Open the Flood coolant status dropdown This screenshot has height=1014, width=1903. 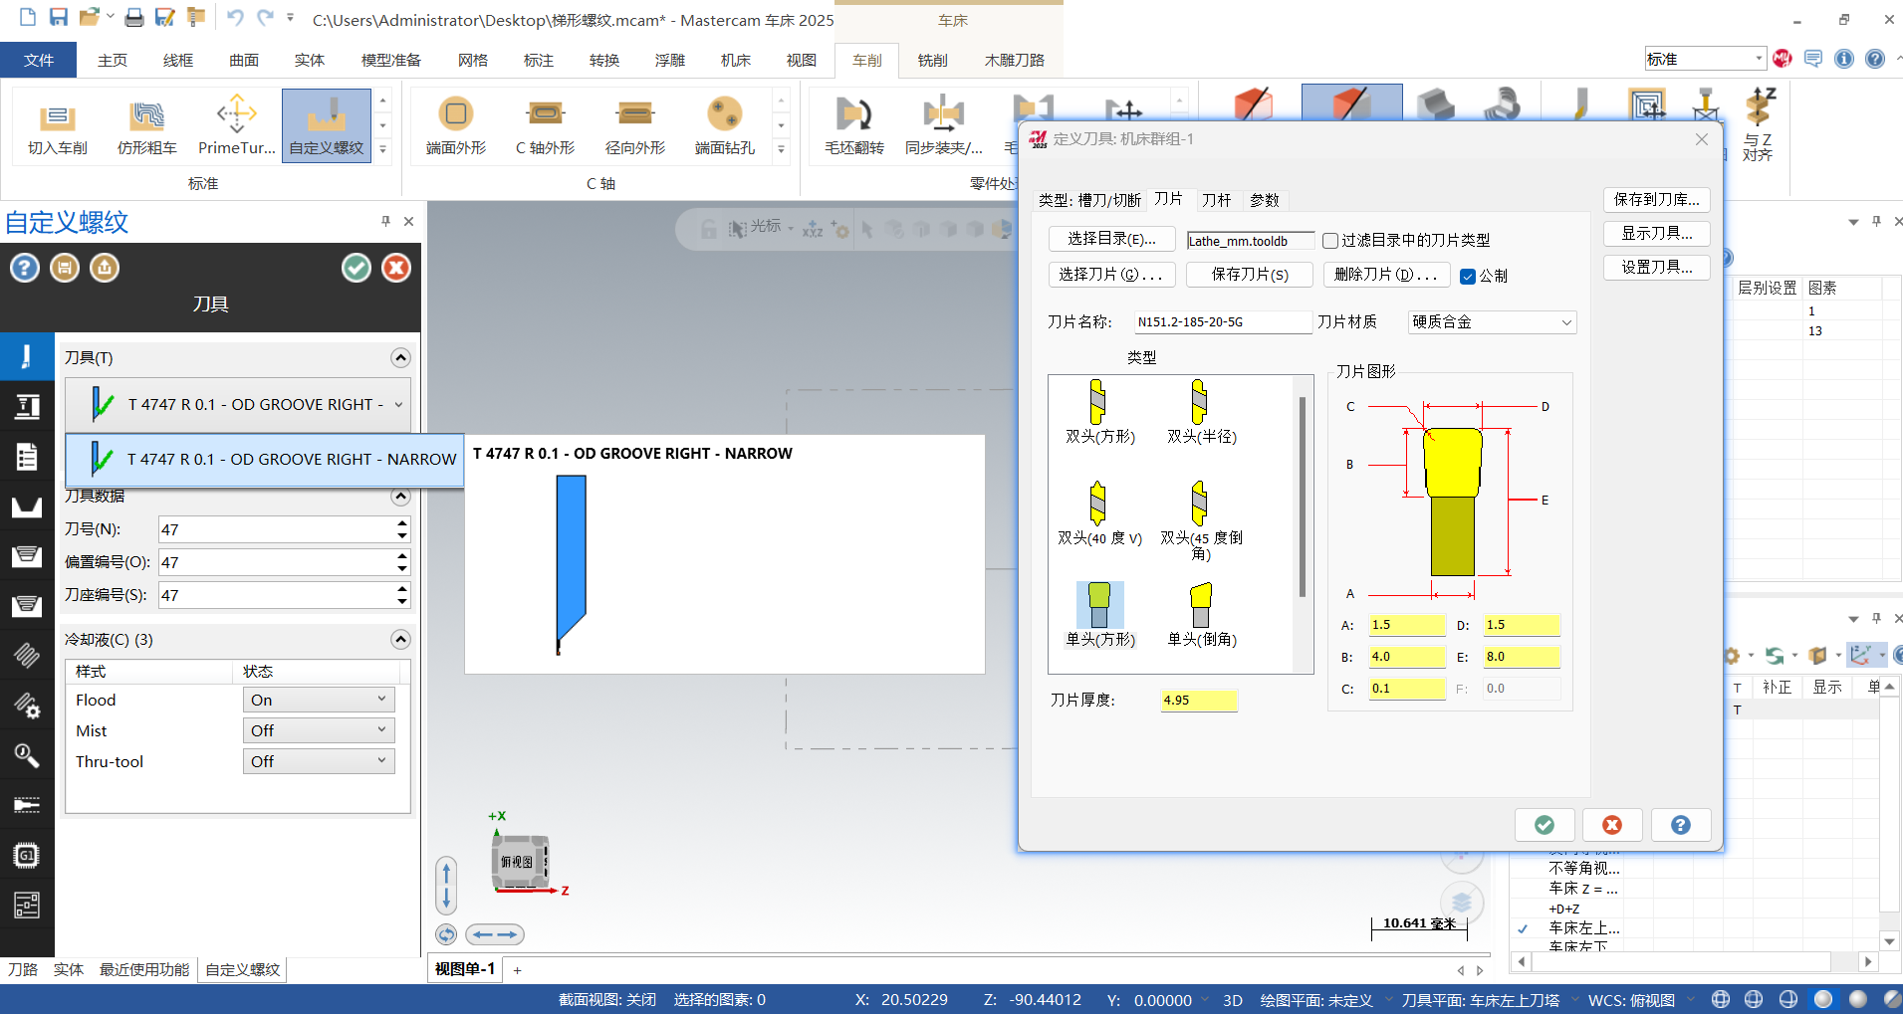click(319, 700)
